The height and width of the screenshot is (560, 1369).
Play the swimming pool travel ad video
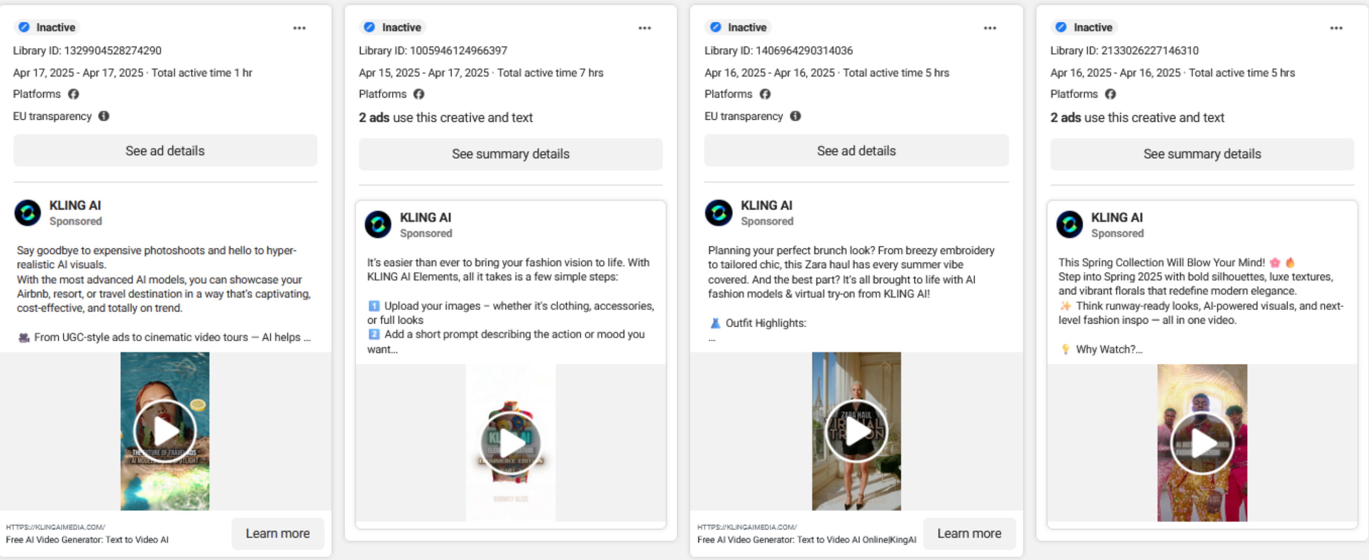coord(165,430)
